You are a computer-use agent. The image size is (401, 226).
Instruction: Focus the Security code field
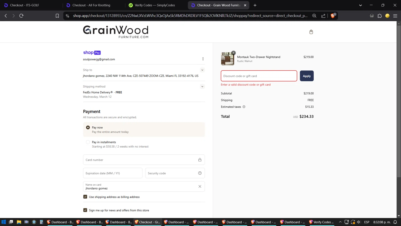tap(175, 173)
